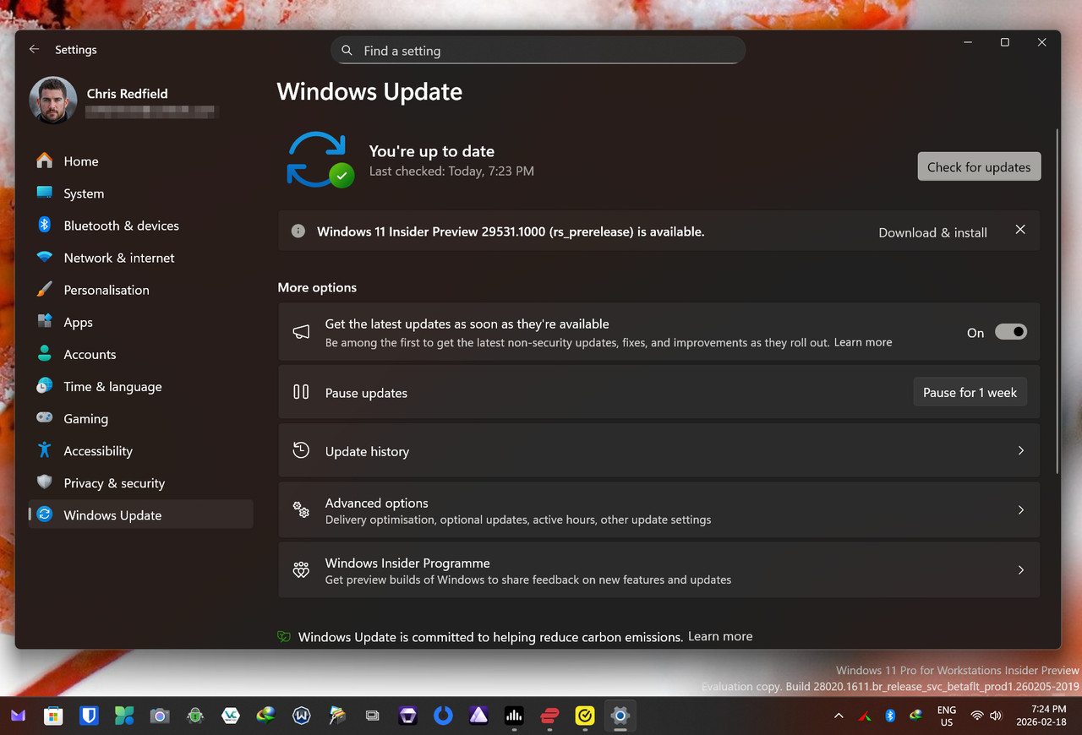Open the green padlock app on taskbar
1082x735 pixels.
click(x=195, y=716)
